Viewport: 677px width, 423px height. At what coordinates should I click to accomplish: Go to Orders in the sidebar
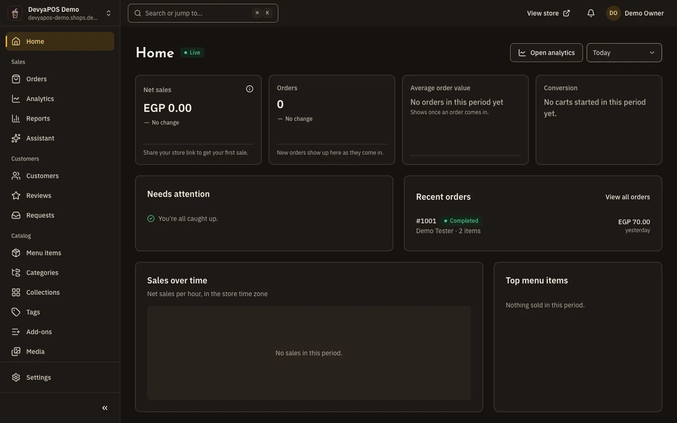pyautogui.click(x=60, y=79)
